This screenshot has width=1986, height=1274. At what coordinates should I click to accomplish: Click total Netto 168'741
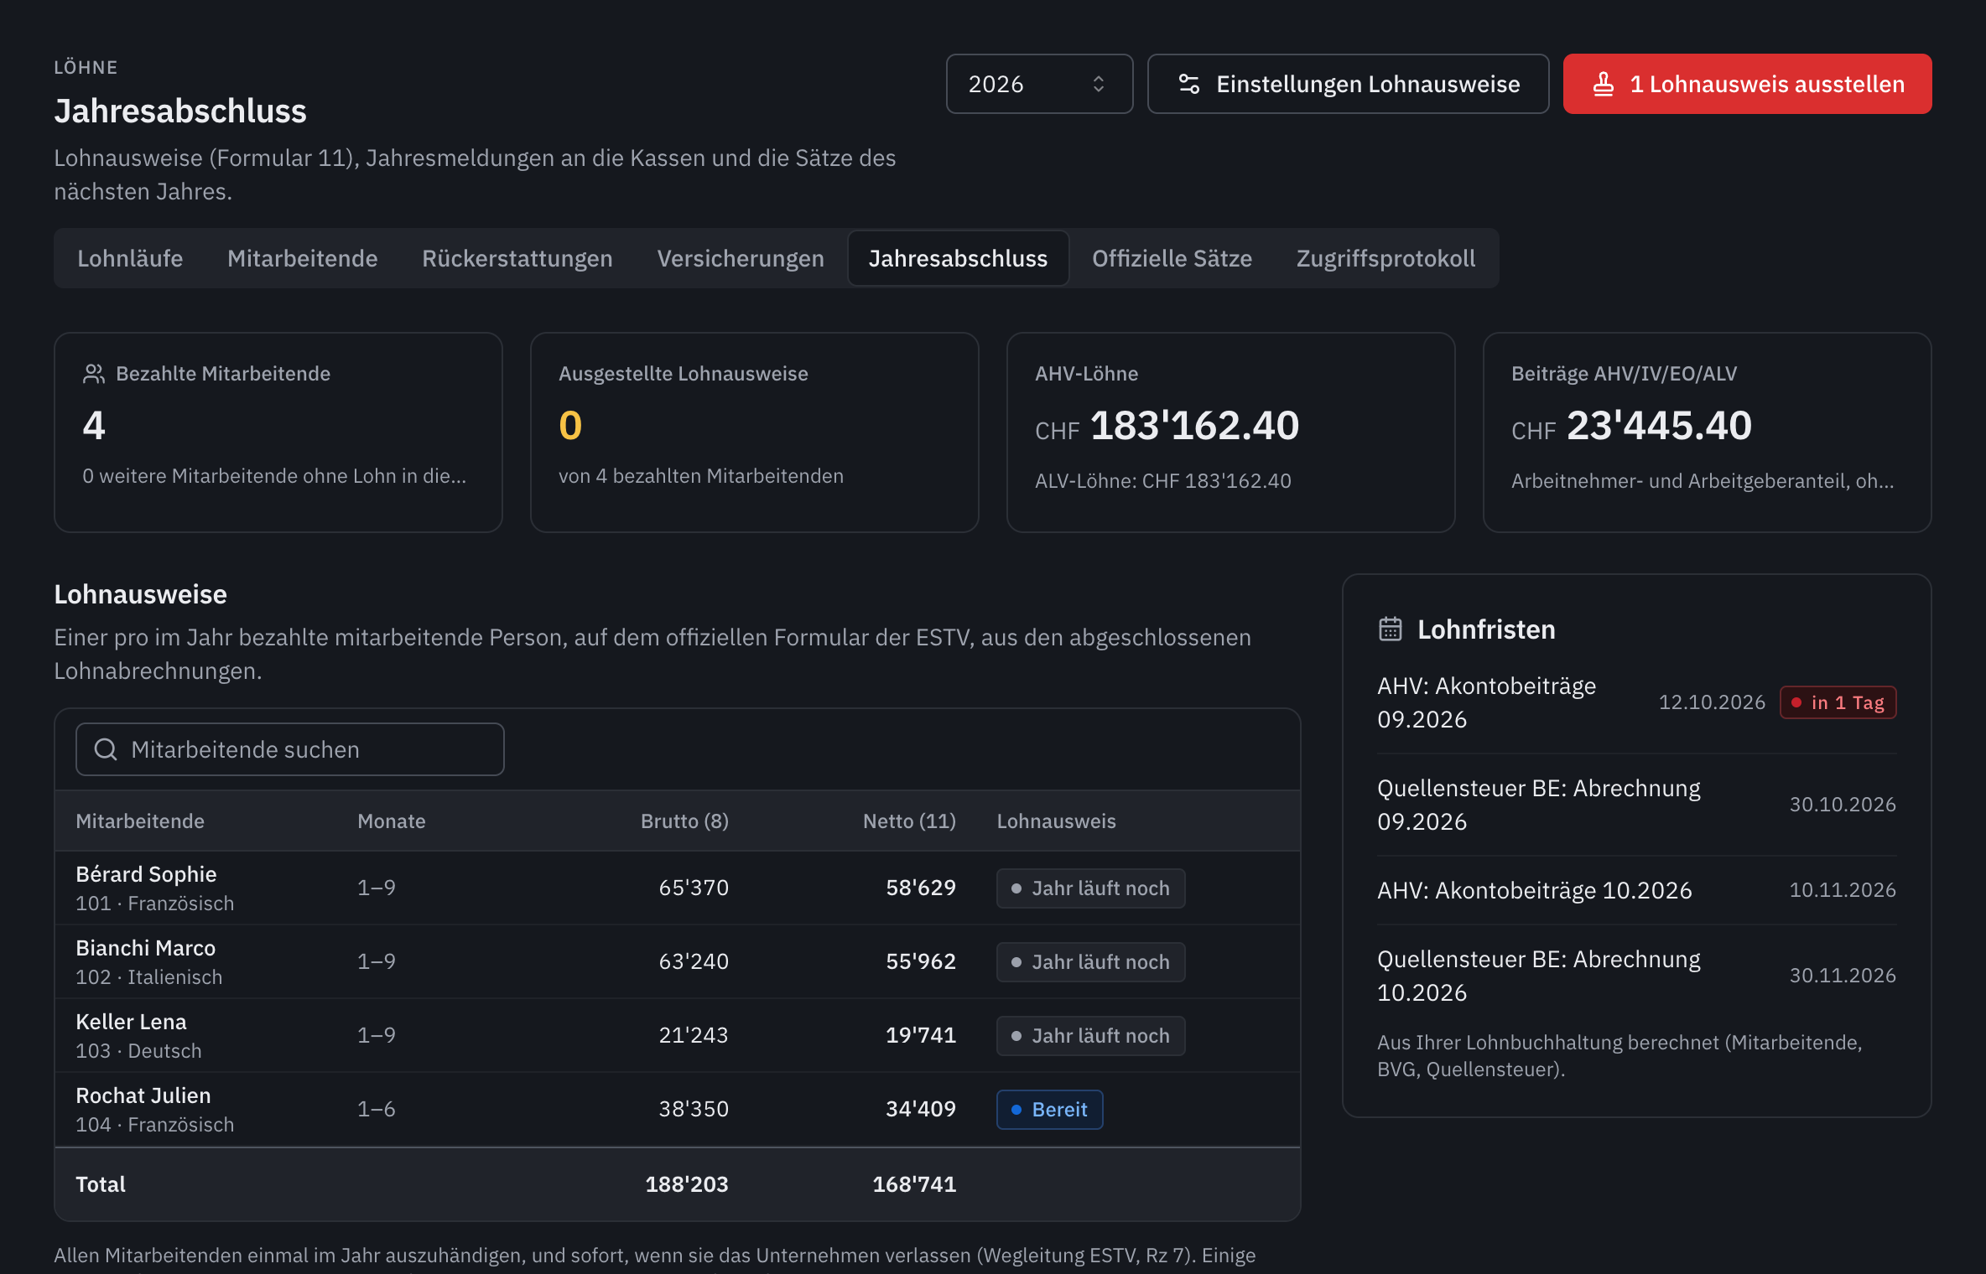(x=914, y=1184)
